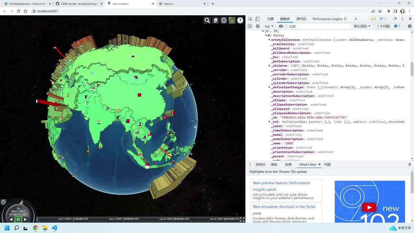Open the top JavaScript context dropdown
Viewport: 414px width, 233px height.
(269, 26)
